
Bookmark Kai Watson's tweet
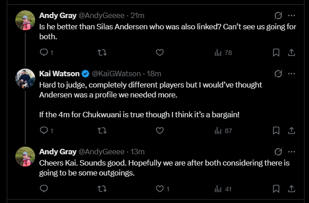pos(276,131)
